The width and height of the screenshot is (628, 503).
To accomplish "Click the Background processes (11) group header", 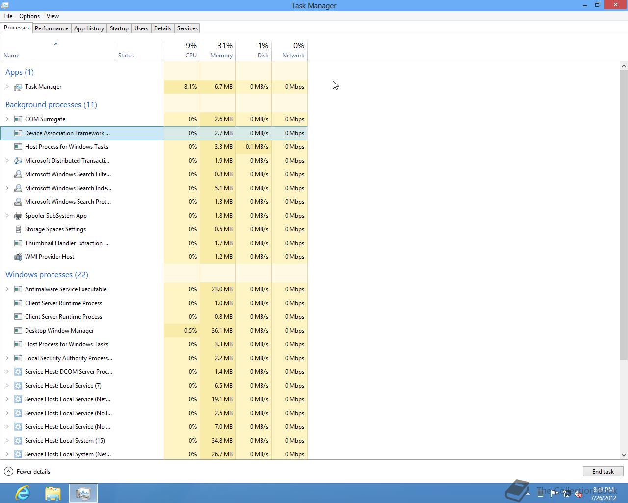I will (51, 105).
